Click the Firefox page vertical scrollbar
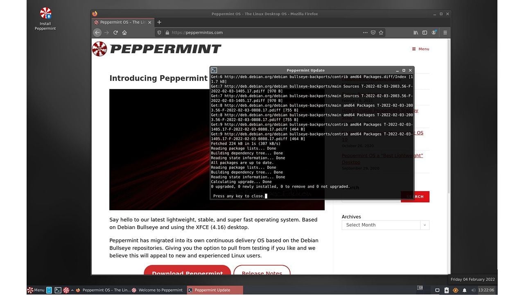 click(x=449, y=117)
